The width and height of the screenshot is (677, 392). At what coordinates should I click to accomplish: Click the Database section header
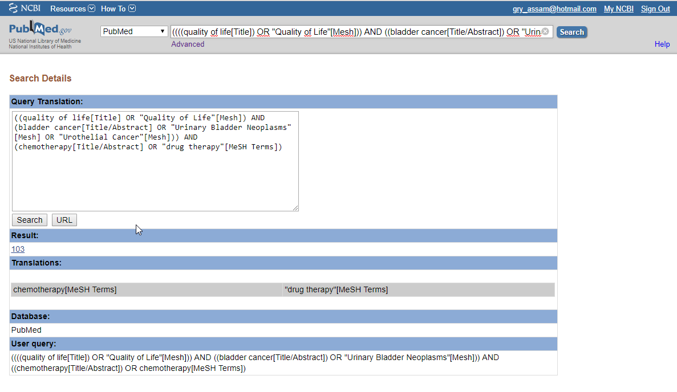pyautogui.click(x=283, y=317)
